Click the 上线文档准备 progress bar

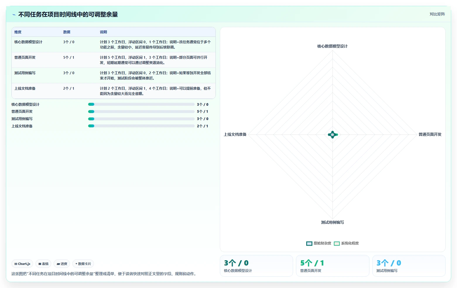coord(141,126)
